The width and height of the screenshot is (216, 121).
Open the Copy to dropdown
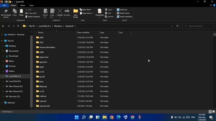click(x=52, y=13)
